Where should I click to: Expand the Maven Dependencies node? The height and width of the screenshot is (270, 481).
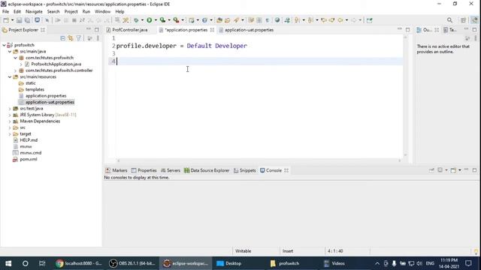coord(10,121)
